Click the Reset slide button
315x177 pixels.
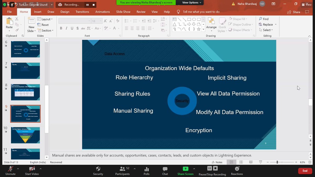click(43, 25)
